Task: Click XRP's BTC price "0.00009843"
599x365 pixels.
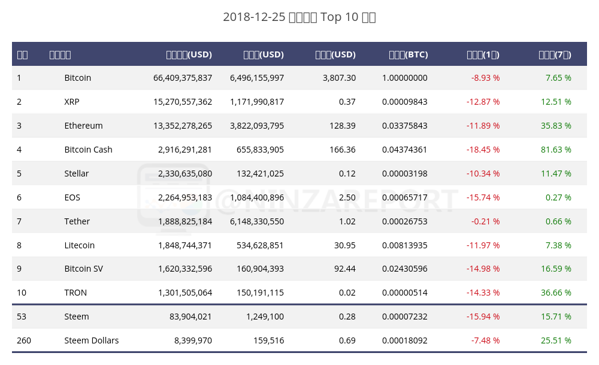Action: pyautogui.click(x=404, y=102)
